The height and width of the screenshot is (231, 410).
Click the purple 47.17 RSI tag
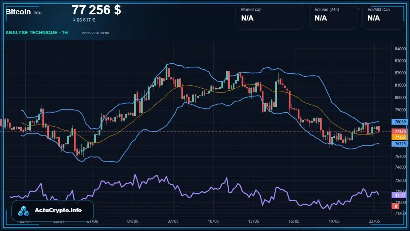pyautogui.click(x=400, y=195)
